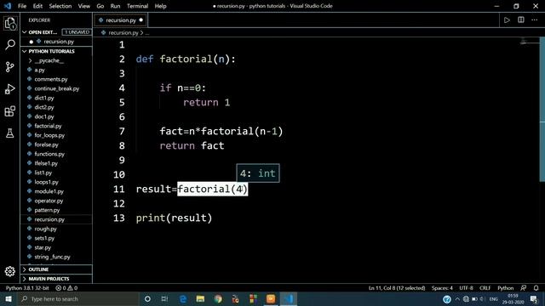Open the Test flask view

point(10,133)
